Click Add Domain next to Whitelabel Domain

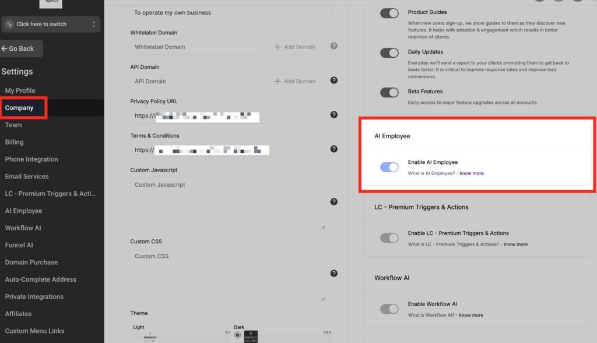point(294,47)
